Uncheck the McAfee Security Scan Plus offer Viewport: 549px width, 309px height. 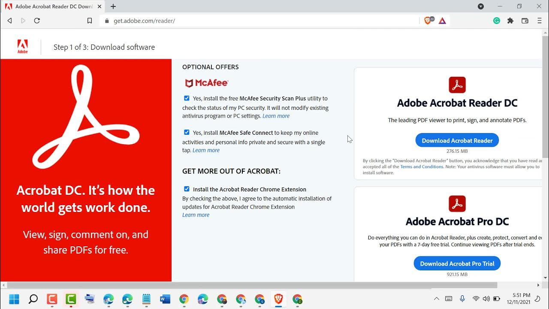pos(187,98)
